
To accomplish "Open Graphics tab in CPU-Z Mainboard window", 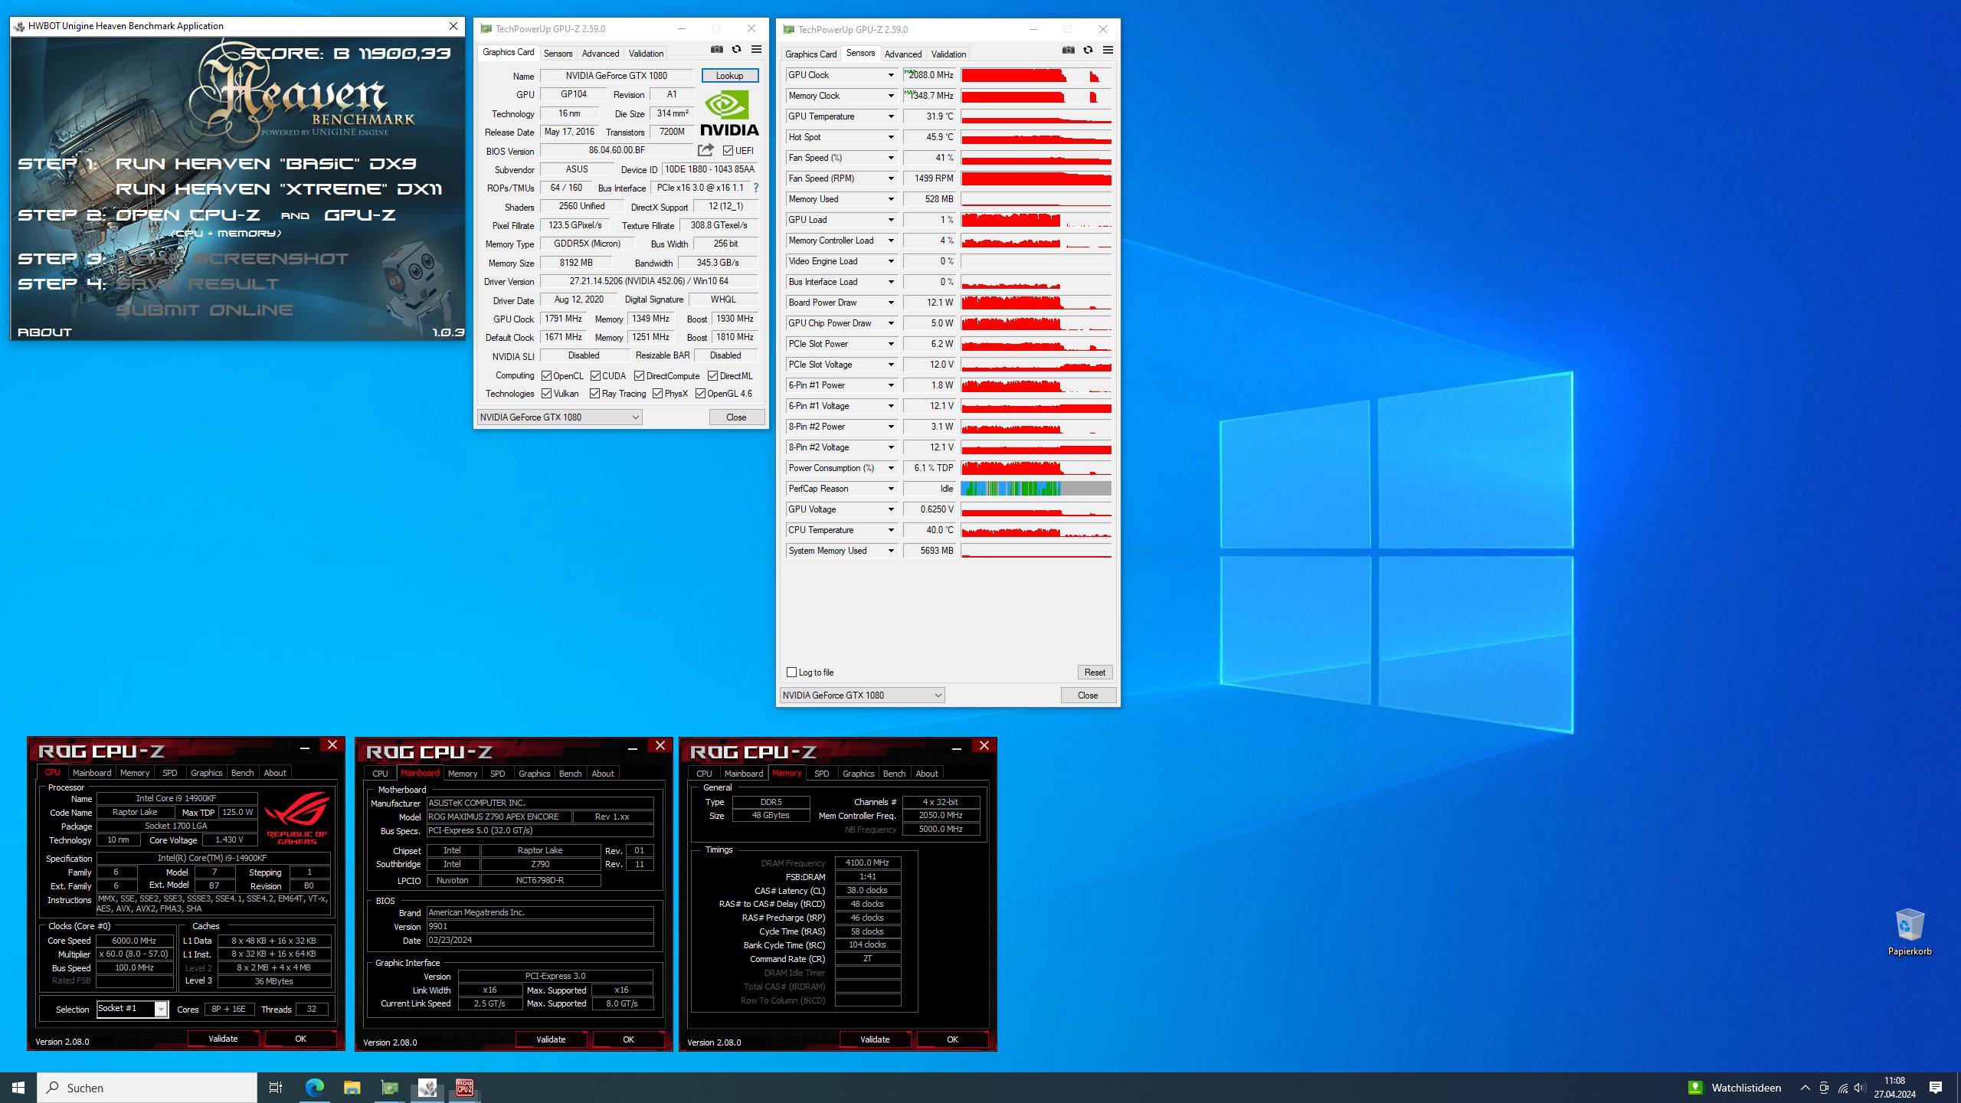I will (x=534, y=774).
